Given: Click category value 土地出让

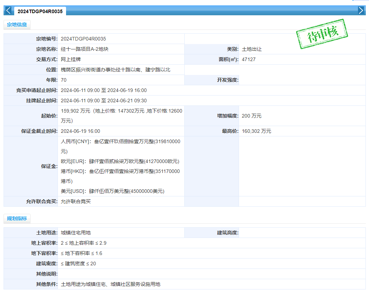Looking at the screenshot, I should click(251, 49).
